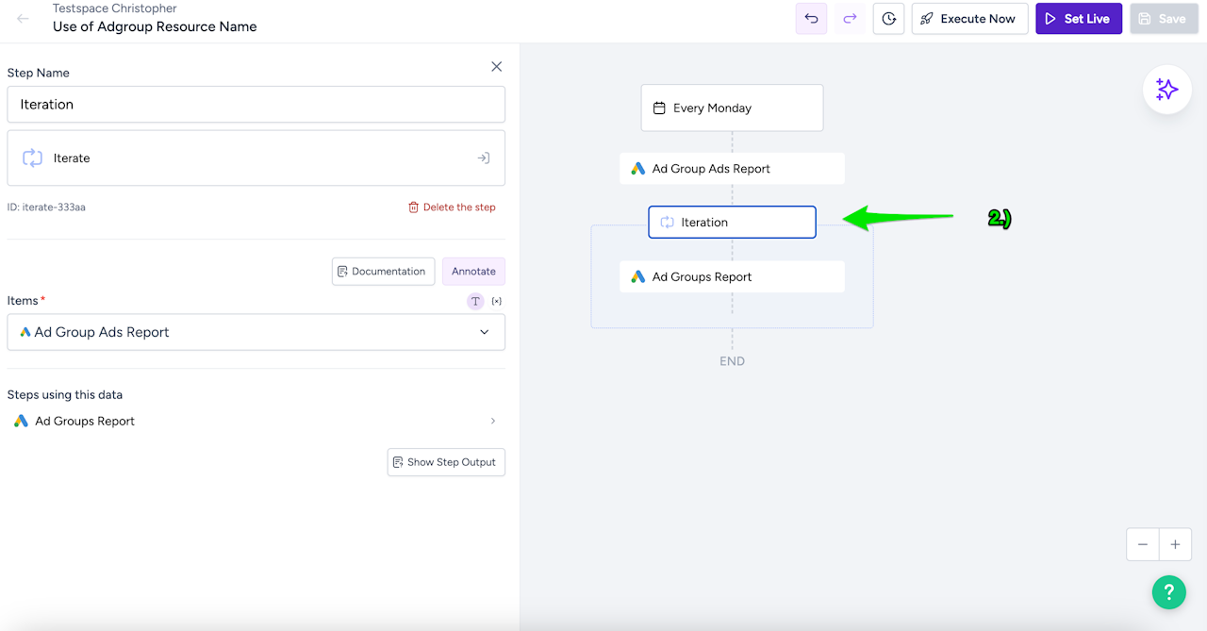
Task: Select the Every Monday trigger node
Action: pyautogui.click(x=732, y=108)
